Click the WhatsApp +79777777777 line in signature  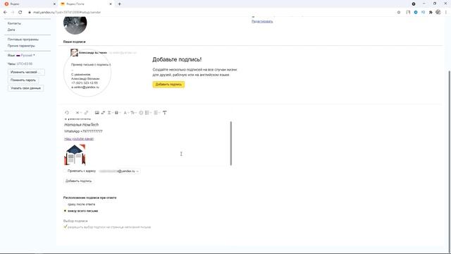click(83, 131)
